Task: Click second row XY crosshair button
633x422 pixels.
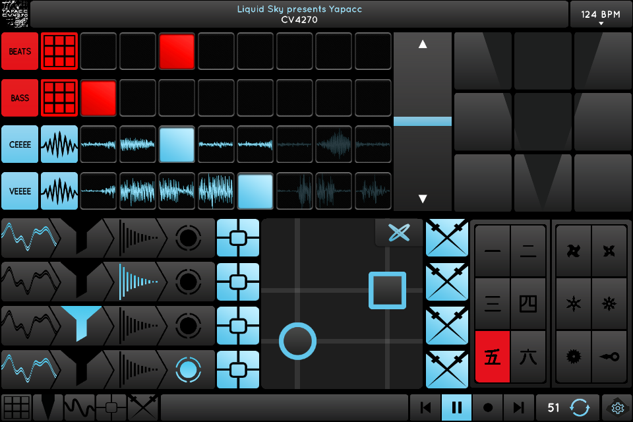Action: click(238, 282)
